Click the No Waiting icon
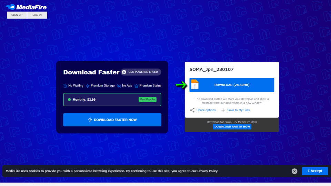The width and height of the screenshot is (331, 186). coord(65,86)
